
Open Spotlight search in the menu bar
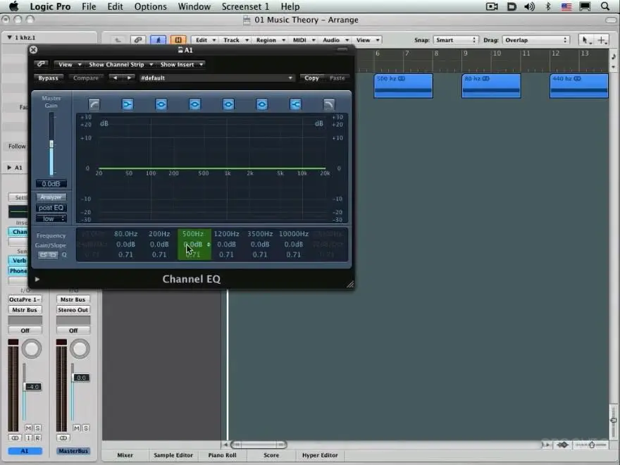[x=605, y=6]
